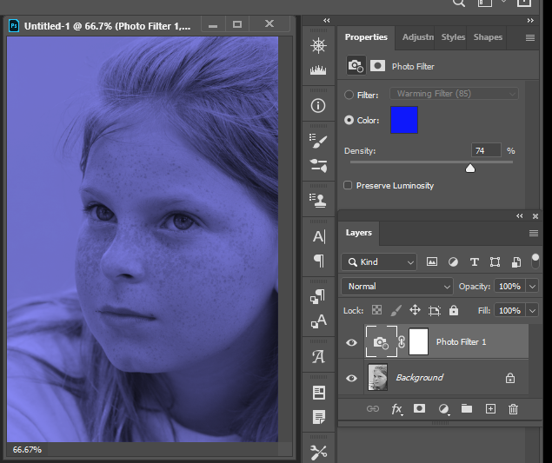Open the Navigator panel ship wheel icon
Viewport: 552px width, 463px height.
pos(318,46)
